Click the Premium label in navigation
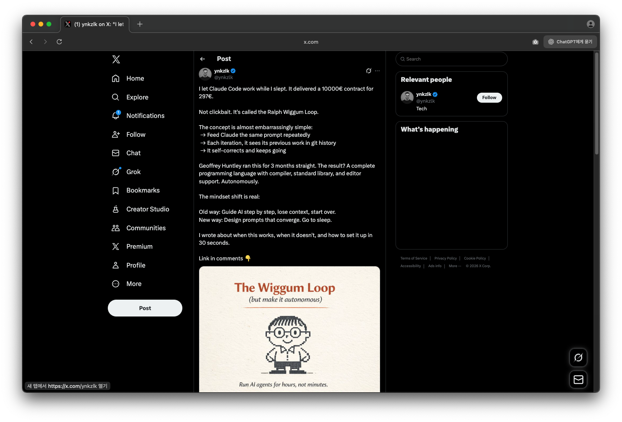The width and height of the screenshot is (622, 422). (139, 247)
